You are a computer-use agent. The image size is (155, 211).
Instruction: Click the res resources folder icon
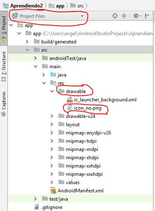coord(54,83)
